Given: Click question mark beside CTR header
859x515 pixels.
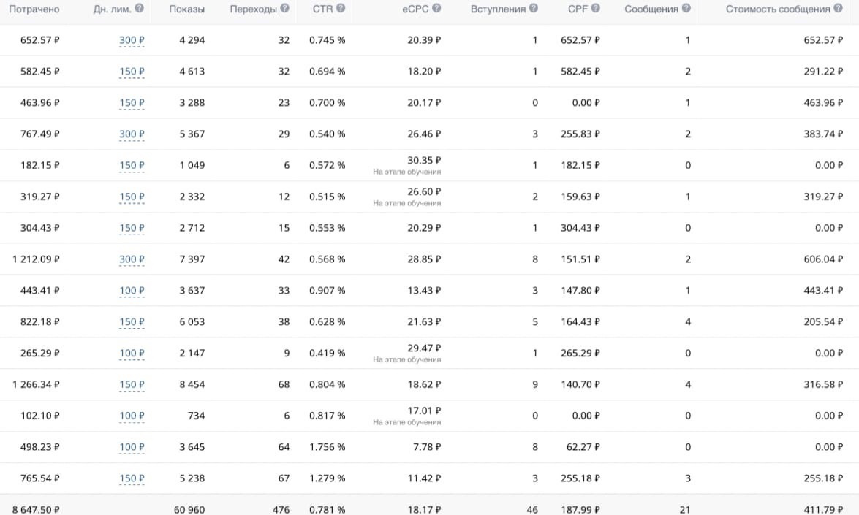Looking at the screenshot, I should pos(341,8).
